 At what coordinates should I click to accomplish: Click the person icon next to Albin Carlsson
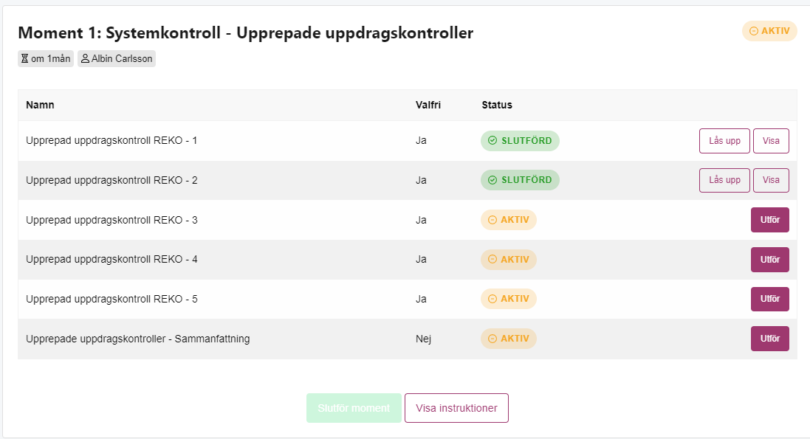tap(85, 59)
